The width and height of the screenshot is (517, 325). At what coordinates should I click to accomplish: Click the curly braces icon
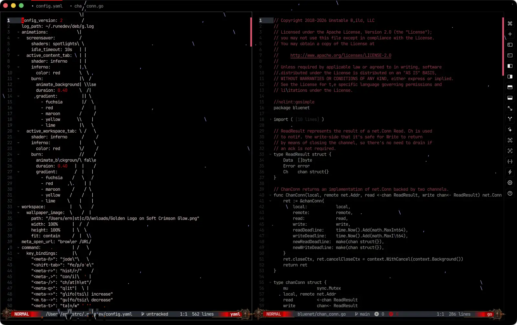pyautogui.click(x=510, y=161)
